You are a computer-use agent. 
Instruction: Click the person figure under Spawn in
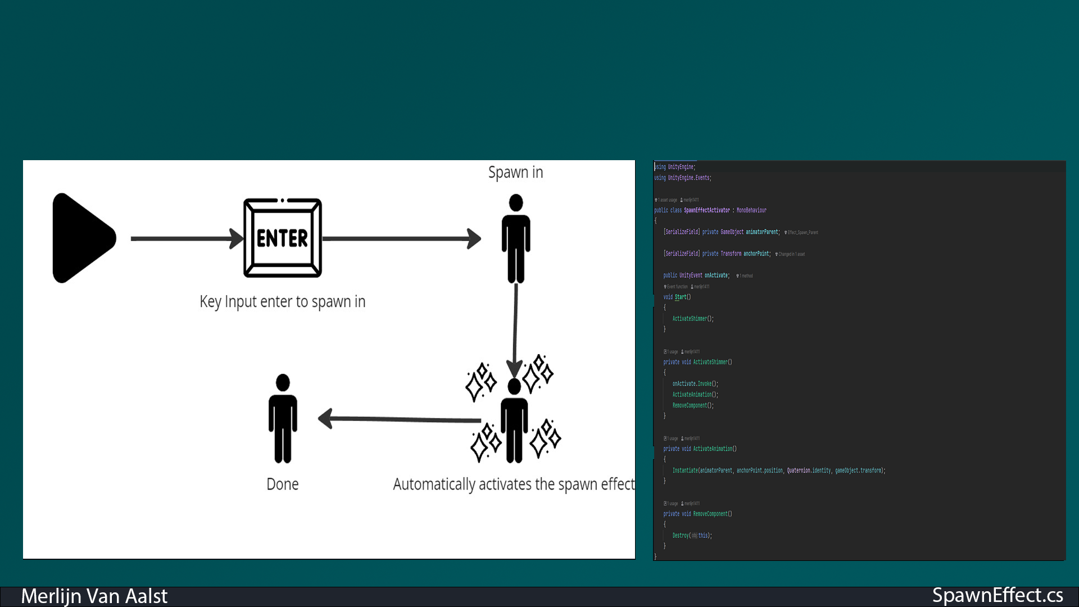(x=515, y=238)
